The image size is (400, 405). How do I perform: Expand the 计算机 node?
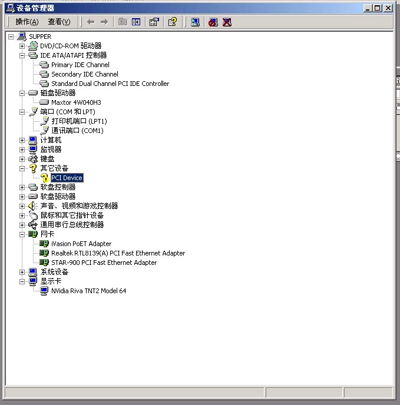[22, 140]
